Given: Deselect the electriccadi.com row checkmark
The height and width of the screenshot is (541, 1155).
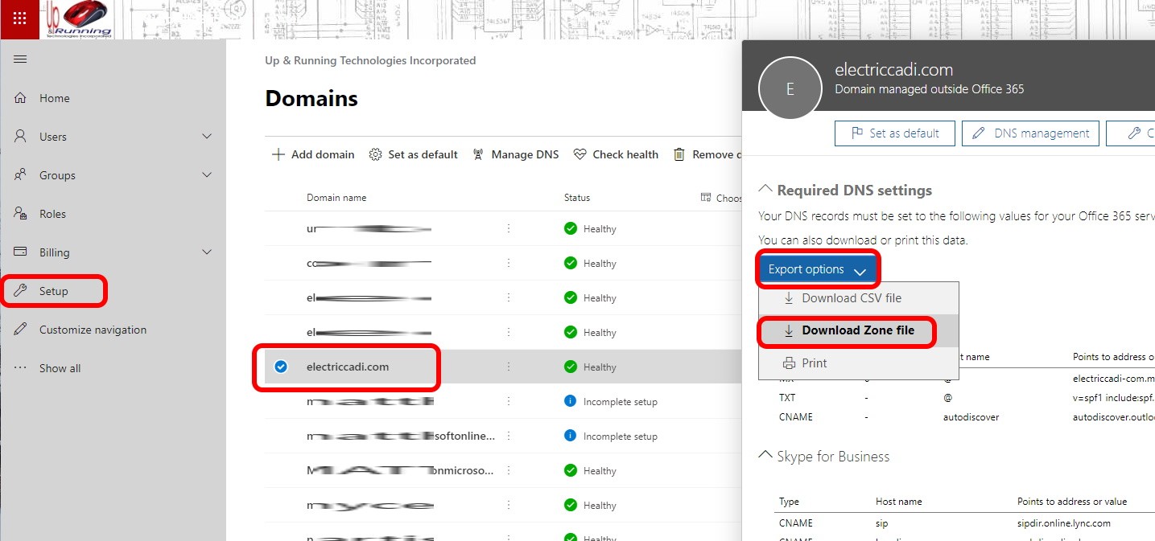Looking at the screenshot, I should [281, 367].
